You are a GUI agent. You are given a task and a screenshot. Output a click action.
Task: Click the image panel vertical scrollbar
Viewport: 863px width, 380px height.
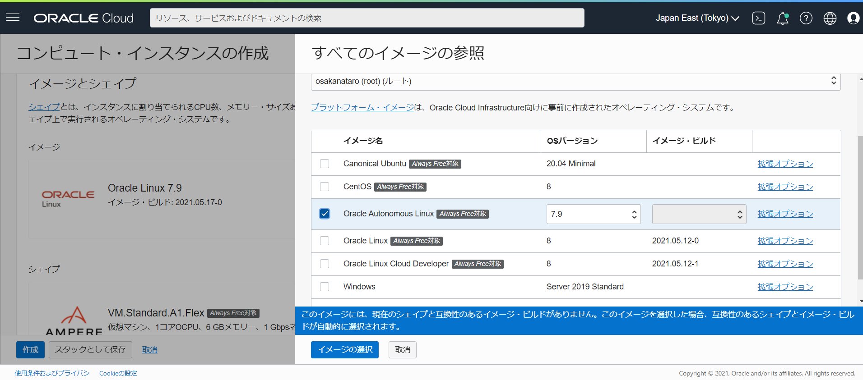[860, 207]
